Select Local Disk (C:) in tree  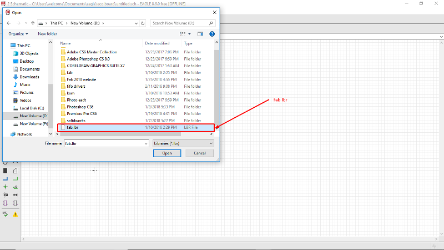[32, 108]
